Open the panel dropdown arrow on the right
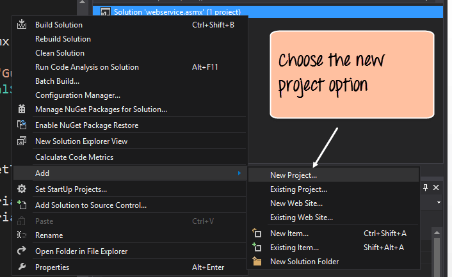 (x=439, y=202)
